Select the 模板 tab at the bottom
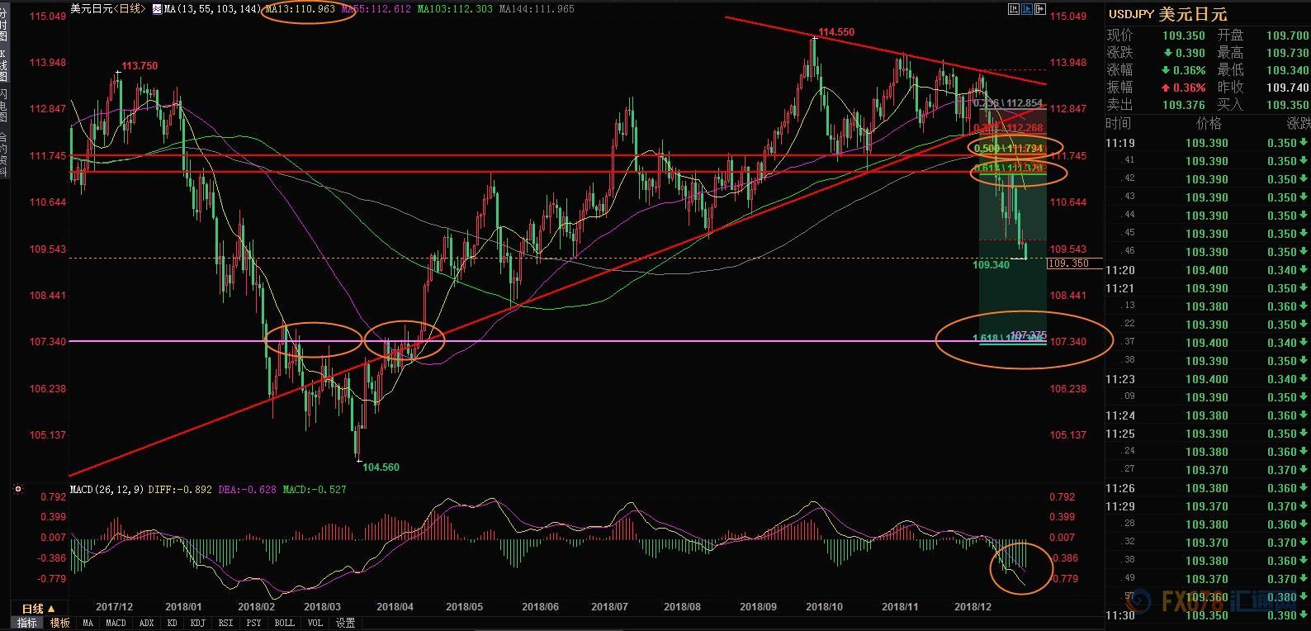1311x631 pixels. tap(60, 623)
